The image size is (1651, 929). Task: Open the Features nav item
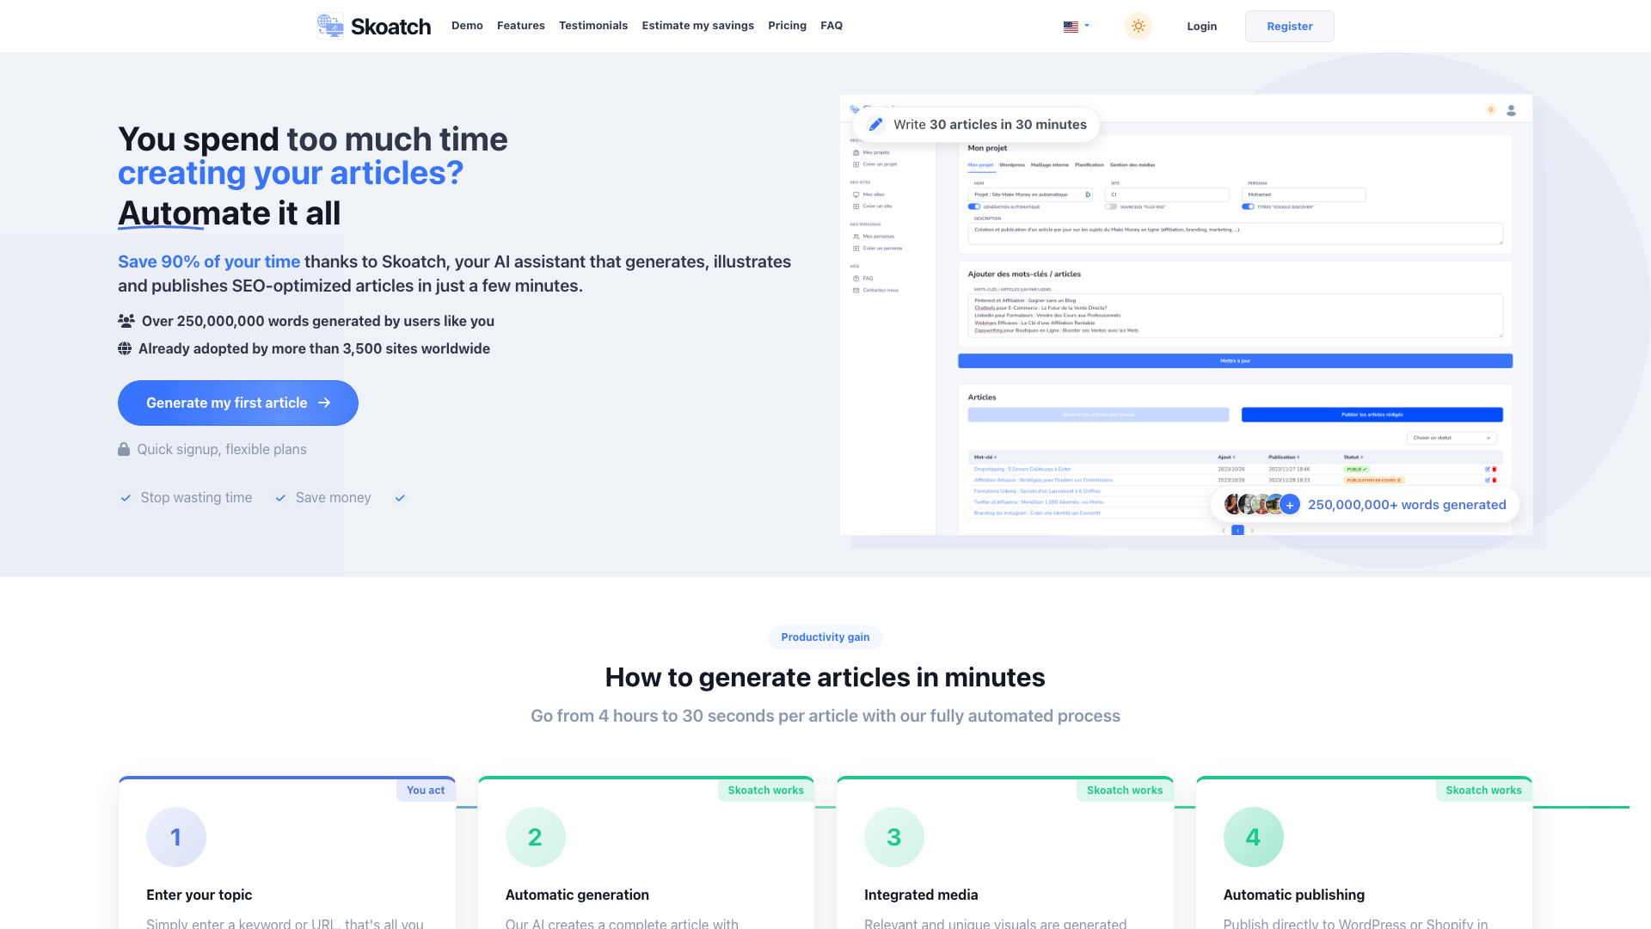(521, 26)
